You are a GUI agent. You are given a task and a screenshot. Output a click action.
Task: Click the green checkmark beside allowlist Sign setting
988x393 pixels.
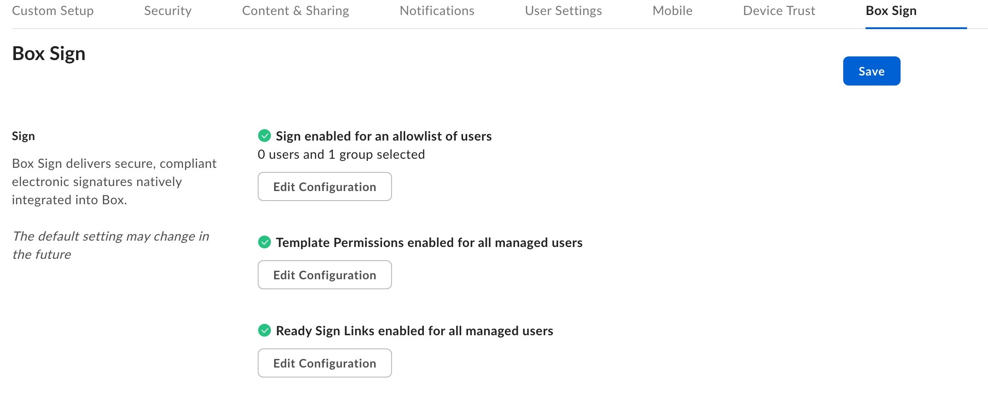coord(265,136)
